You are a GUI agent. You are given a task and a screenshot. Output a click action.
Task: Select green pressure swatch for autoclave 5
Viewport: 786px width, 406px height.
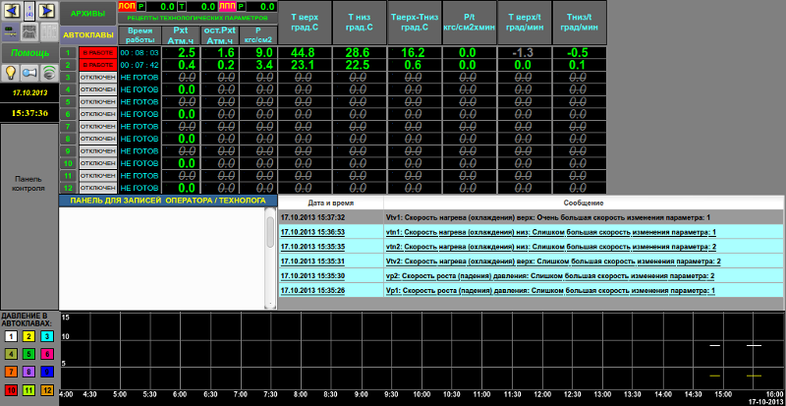click(29, 354)
